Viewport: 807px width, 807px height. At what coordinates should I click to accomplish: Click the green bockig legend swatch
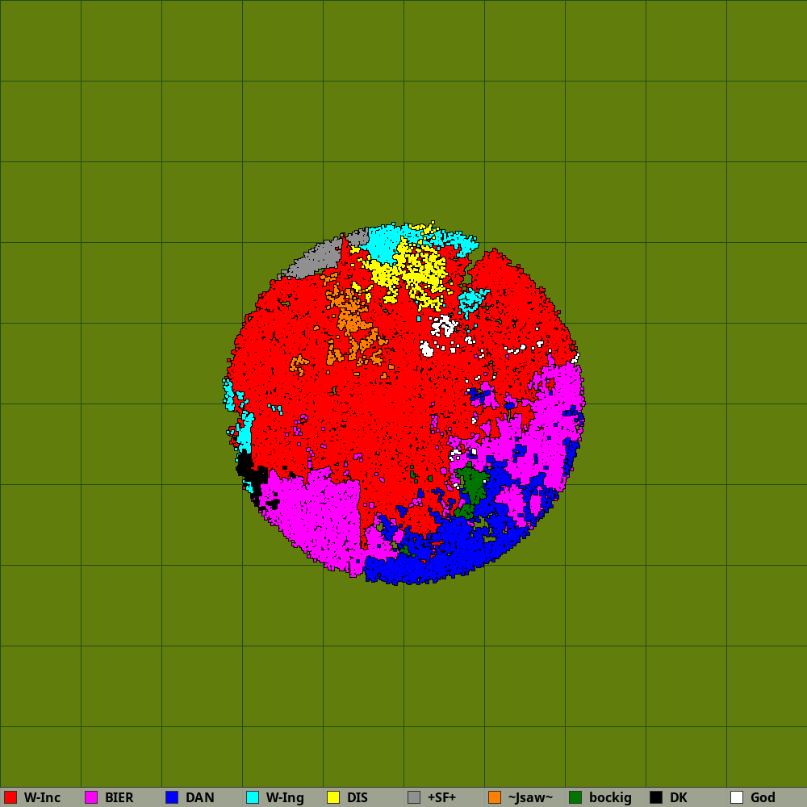575,797
